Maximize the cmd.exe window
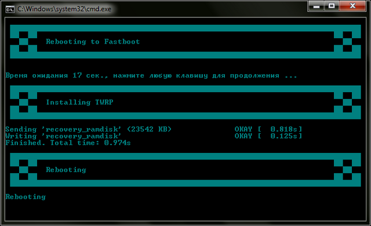The image size is (371, 226). [332, 6]
